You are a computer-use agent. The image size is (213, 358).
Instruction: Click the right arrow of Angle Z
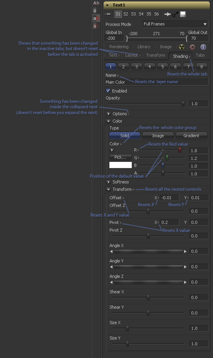(x=185, y=282)
